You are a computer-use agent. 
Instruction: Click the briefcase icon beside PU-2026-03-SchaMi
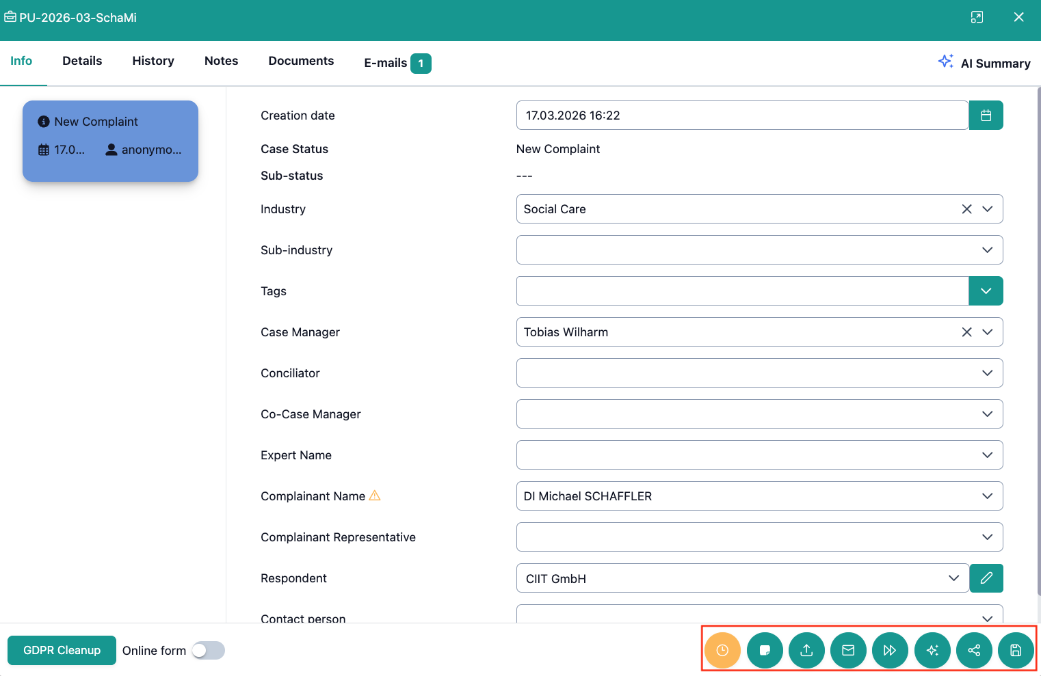(x=10, y=17)
